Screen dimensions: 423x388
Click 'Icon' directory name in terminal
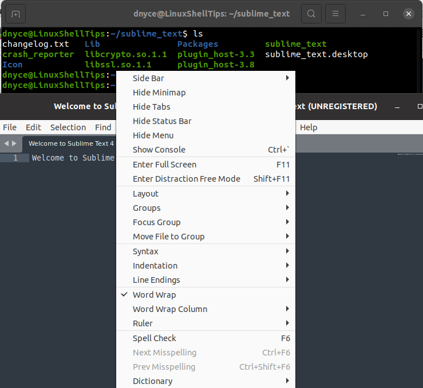click(13, 65)
